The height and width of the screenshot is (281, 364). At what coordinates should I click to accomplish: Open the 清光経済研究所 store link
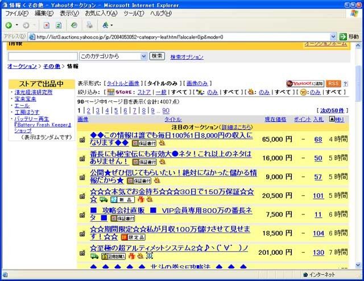coord(34,92)
